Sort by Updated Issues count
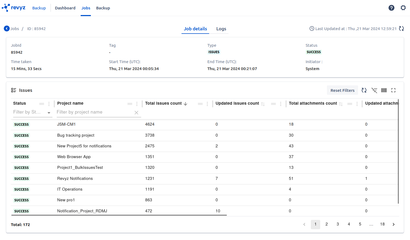Viewport: 410px width, 240px height. coord(263,104)
